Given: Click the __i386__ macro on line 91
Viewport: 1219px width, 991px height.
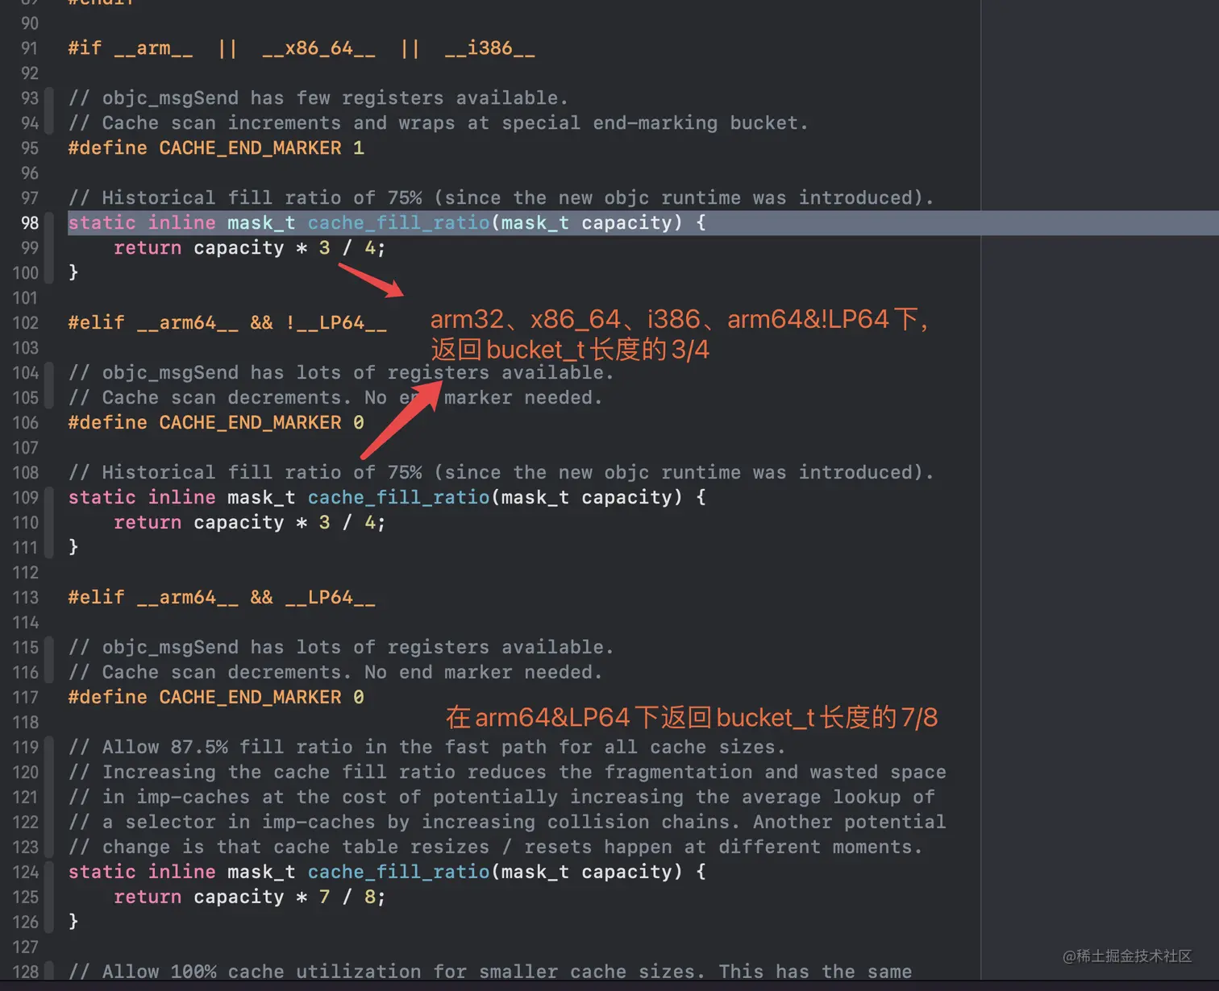Looking at the screenshot, I should 490,48.
